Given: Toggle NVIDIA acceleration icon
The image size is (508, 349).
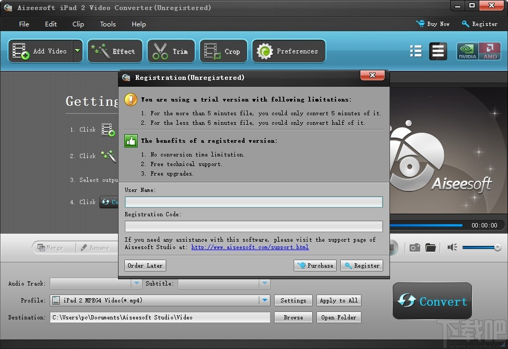Looking at the screenshot, I should (467, 51).
